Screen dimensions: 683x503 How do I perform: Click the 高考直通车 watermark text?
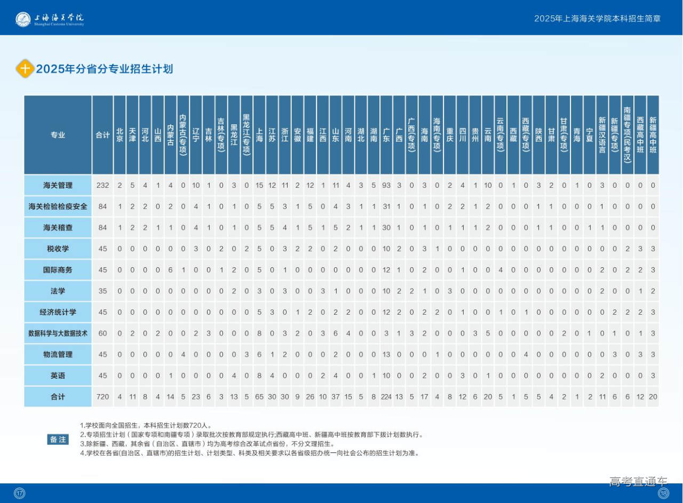[638, 482]
